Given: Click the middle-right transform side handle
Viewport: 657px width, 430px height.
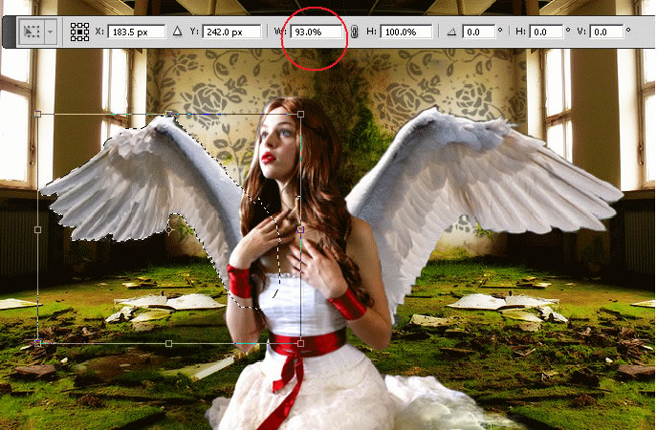Looking at the screenshot, I should [x=300, y=229].
